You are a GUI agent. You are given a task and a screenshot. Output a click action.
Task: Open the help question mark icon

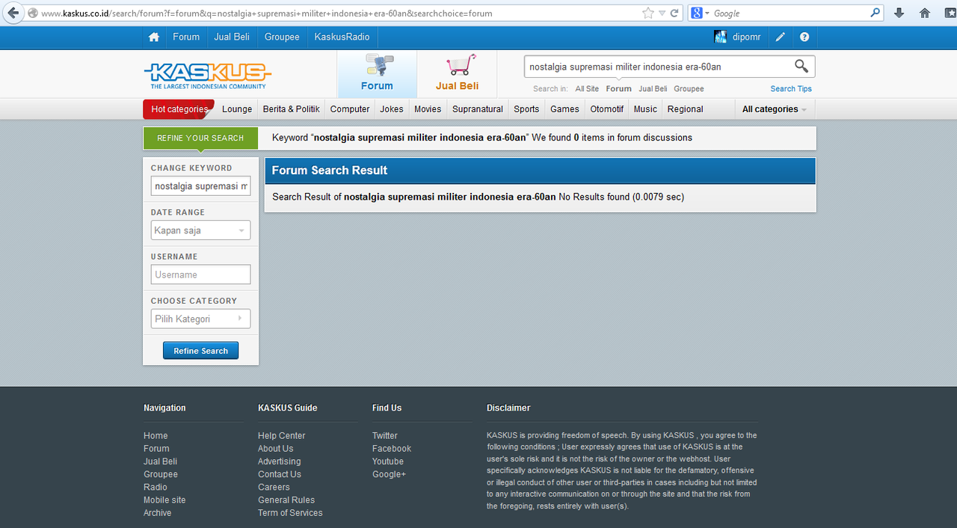click(804, 37)
